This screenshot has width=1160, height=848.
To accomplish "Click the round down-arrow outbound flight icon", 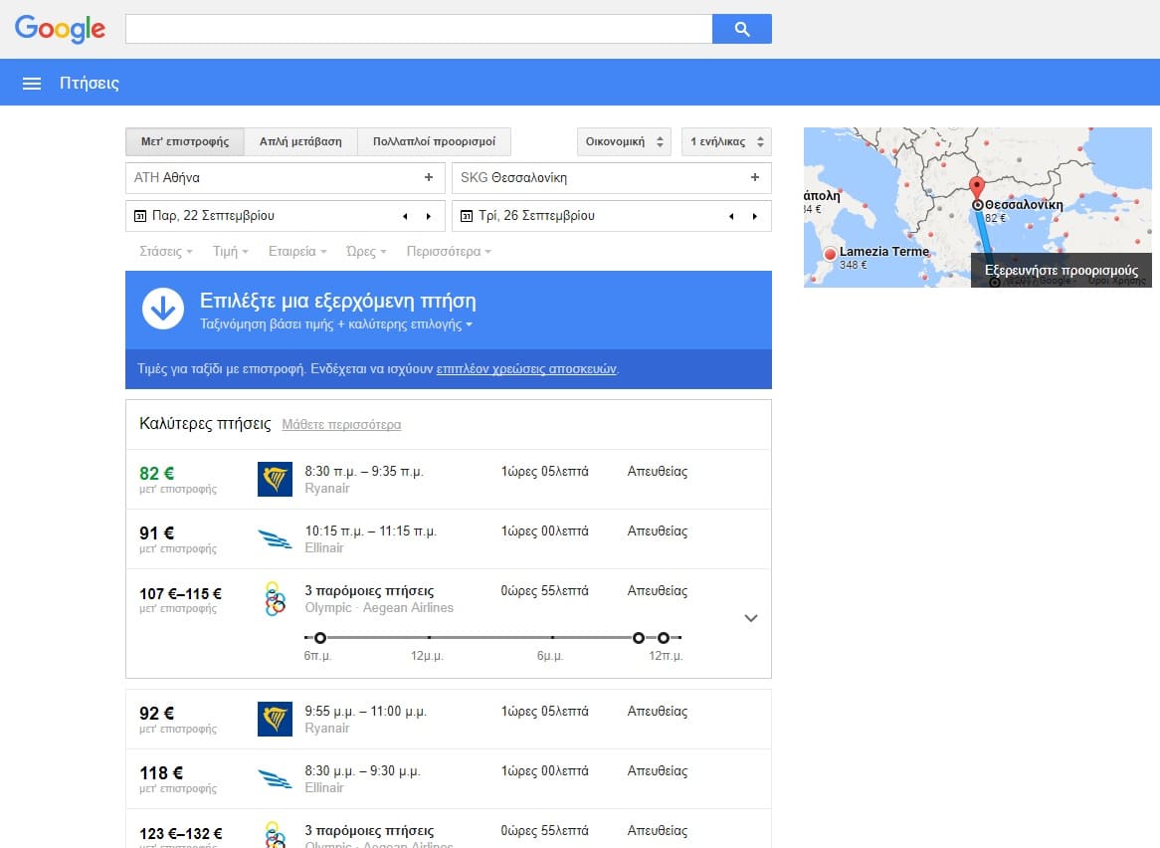I will [163, 309].
